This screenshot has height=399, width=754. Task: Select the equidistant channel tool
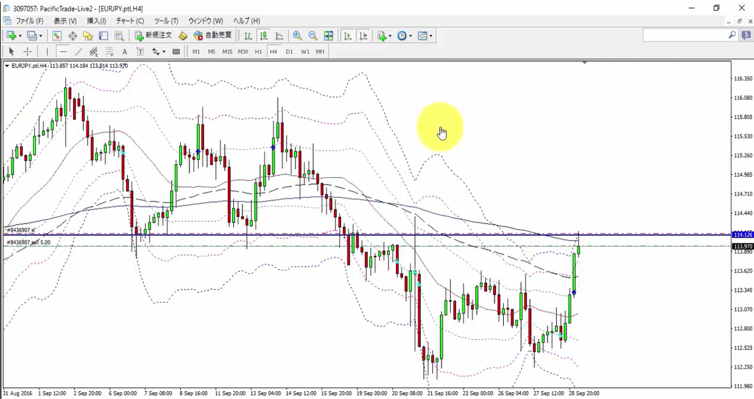(x=94, y=52)
